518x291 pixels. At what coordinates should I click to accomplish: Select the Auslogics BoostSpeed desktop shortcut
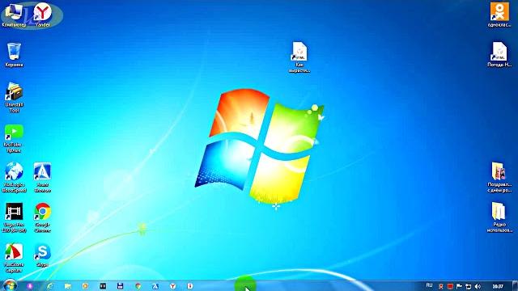tap(14, 178)
